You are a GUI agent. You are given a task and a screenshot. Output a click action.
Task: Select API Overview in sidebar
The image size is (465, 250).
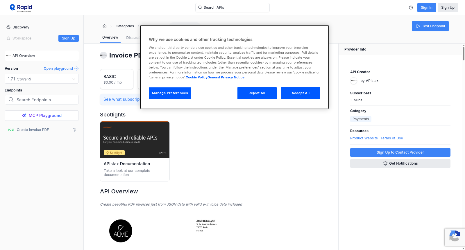(x=42, y=56)
